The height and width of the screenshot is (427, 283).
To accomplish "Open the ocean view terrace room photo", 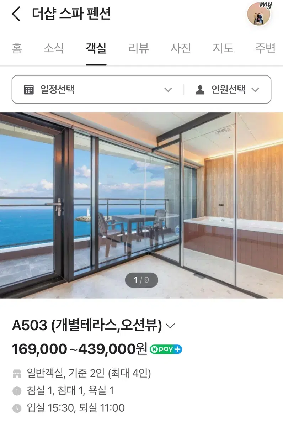I will 141,205.
